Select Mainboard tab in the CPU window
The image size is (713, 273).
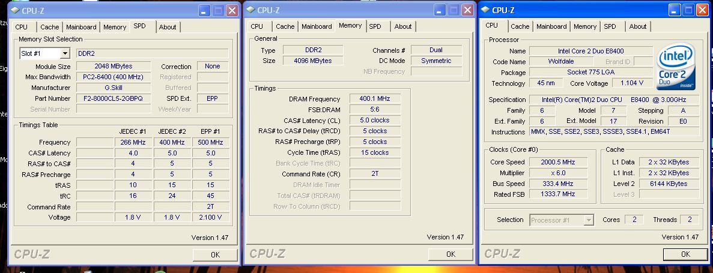click(551, 27)
